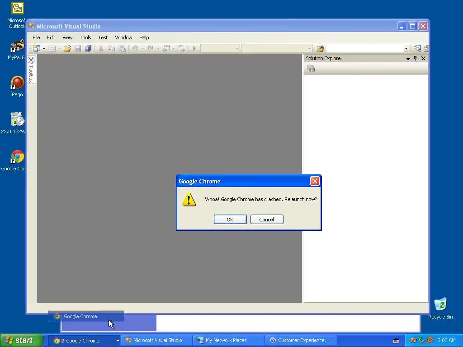Expand the Find combo box dropdown arrow
The image size is (463, 347).
(406, 48)
